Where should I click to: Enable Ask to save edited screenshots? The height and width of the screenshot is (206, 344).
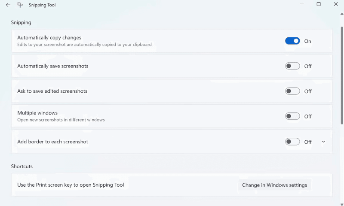(x=292, y=91)
